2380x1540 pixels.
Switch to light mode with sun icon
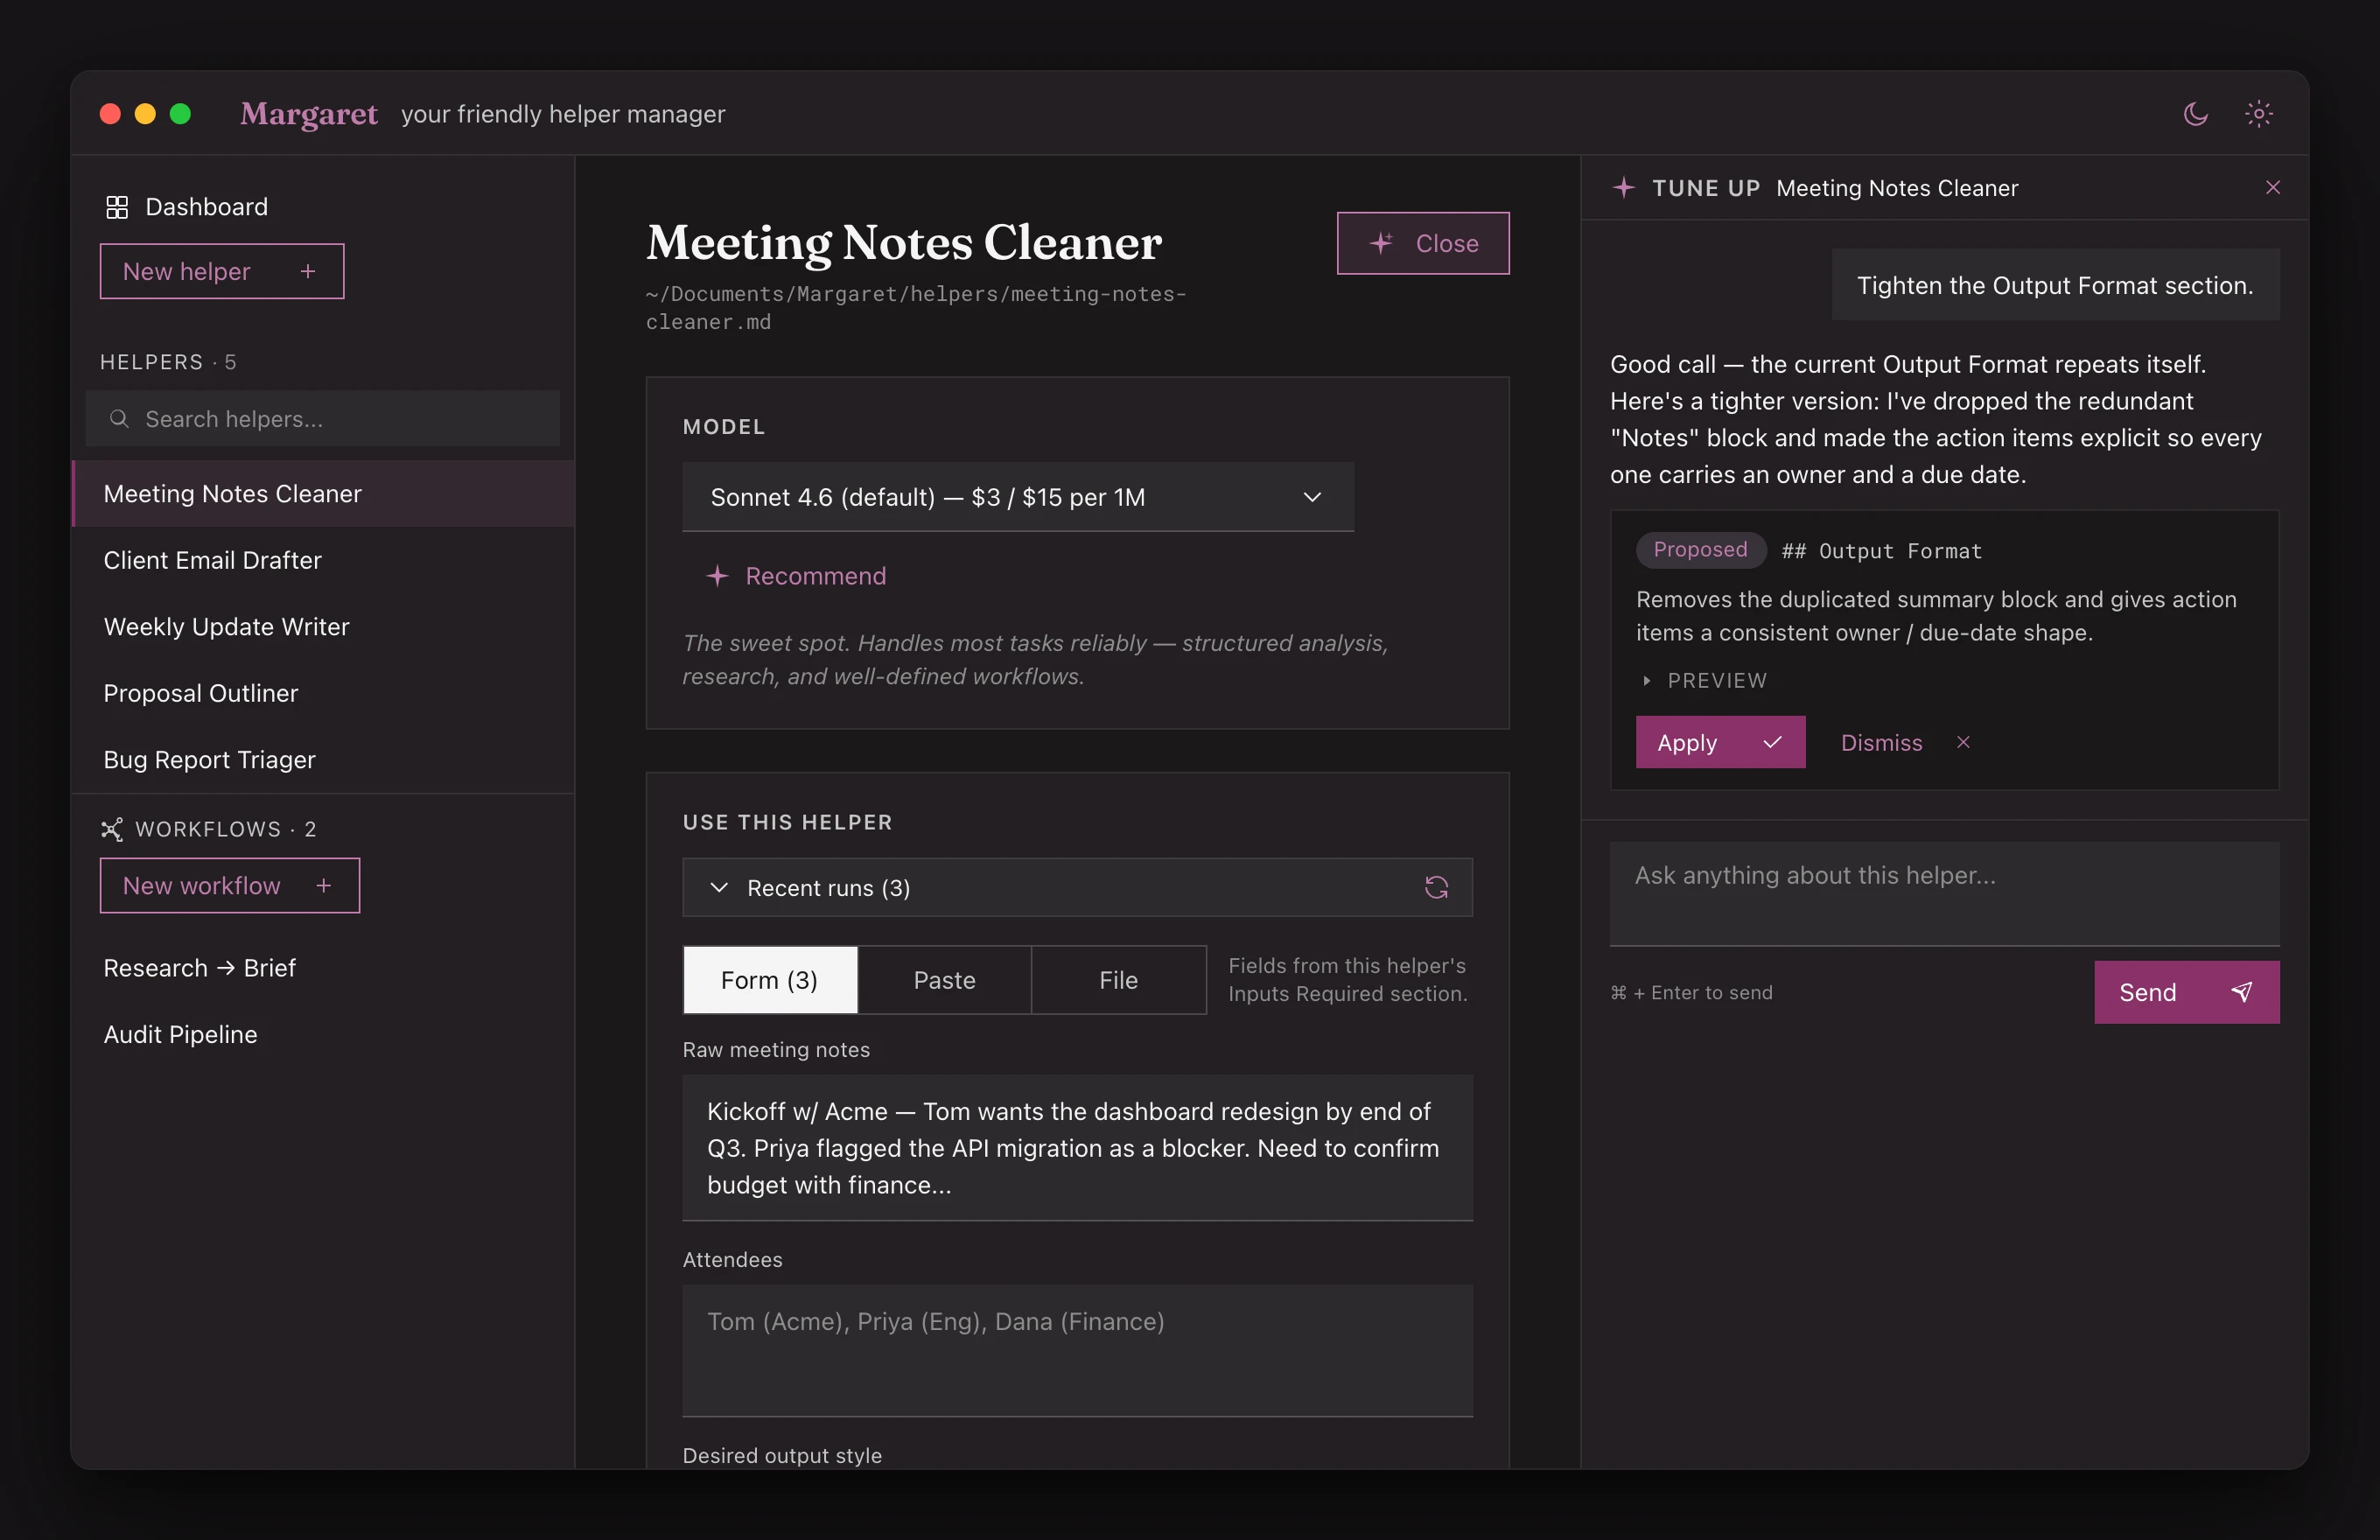click(x=2258, y=114)
